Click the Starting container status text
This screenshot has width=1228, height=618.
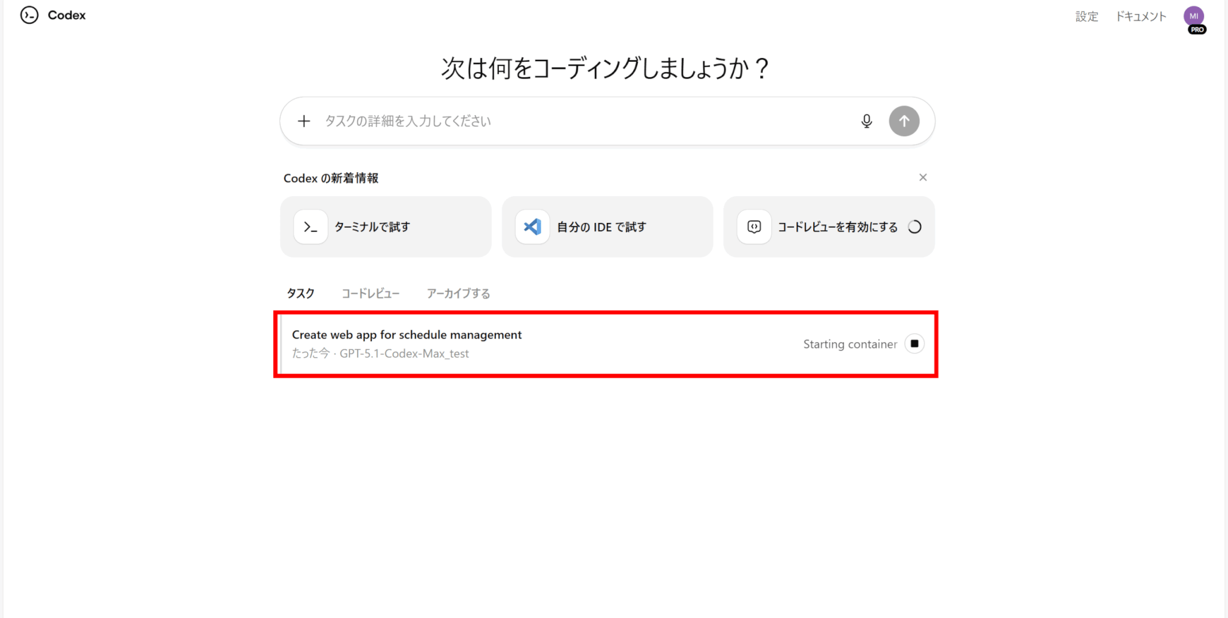click(x=850, y=344)
